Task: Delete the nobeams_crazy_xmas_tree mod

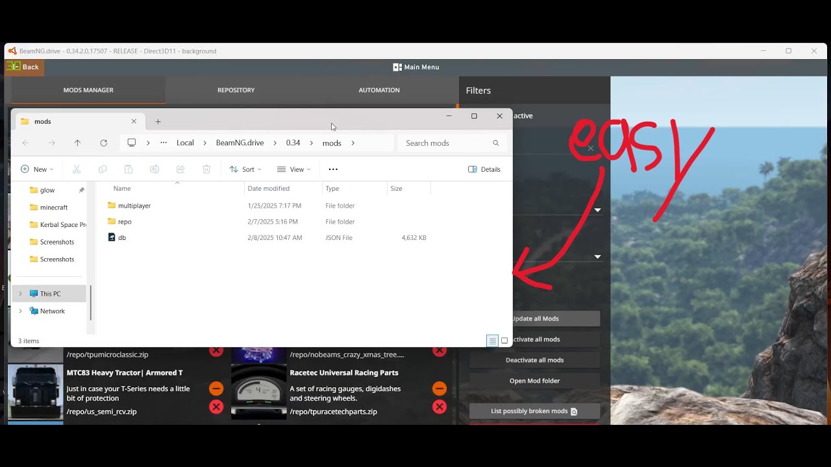Action: (440, 351)
